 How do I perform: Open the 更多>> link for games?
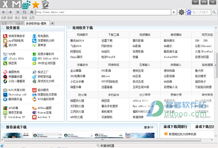149,127
